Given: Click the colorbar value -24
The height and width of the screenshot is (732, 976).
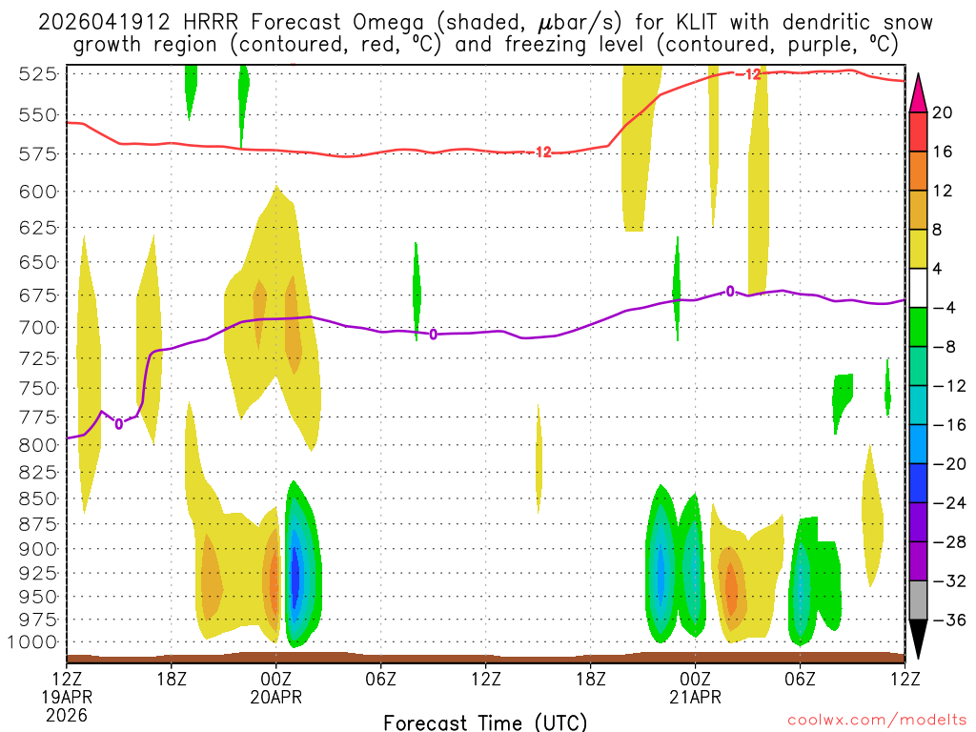Looking at the screenshot, I should [949, 503].
